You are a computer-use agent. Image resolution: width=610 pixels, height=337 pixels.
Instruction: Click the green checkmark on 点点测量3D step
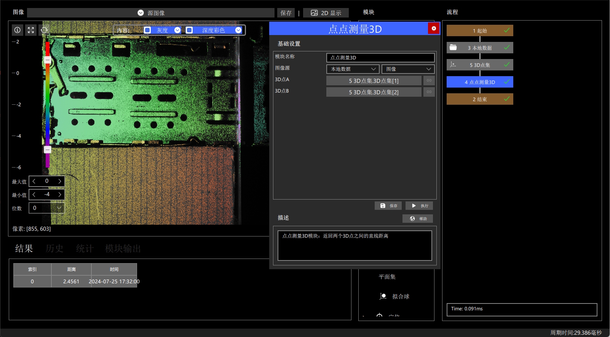[507, 82]
